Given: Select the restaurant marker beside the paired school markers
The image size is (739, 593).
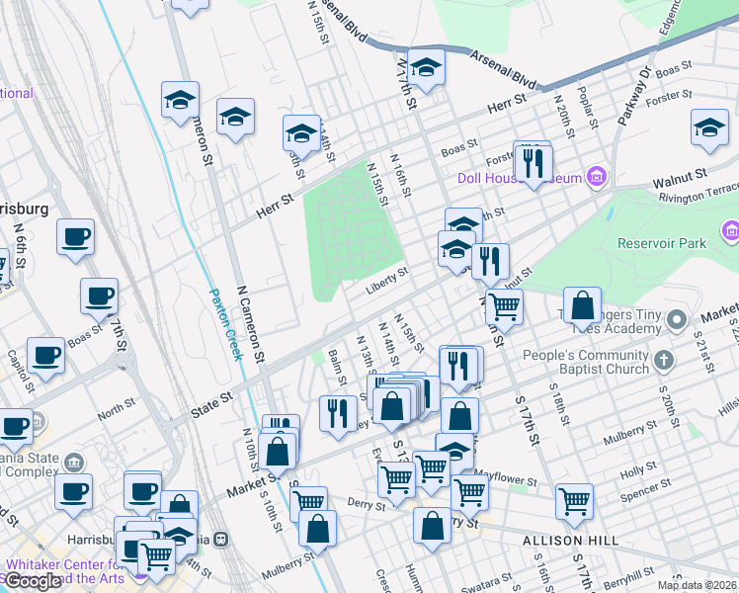Looking at the screenshot, I should (490, 264).
